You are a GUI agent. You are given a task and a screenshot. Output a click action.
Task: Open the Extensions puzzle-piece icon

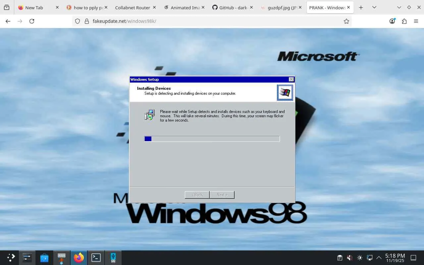404,21
